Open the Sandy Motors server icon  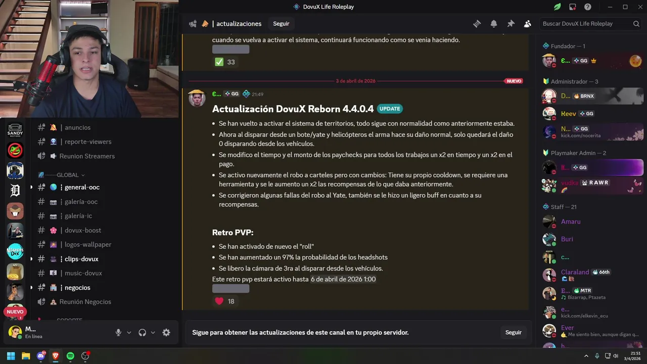point(15,130)
